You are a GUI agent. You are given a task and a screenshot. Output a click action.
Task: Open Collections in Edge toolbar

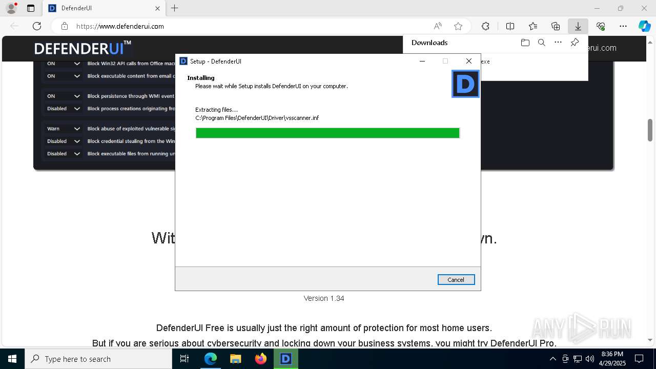pyautogui.click(x=556, y=26)
